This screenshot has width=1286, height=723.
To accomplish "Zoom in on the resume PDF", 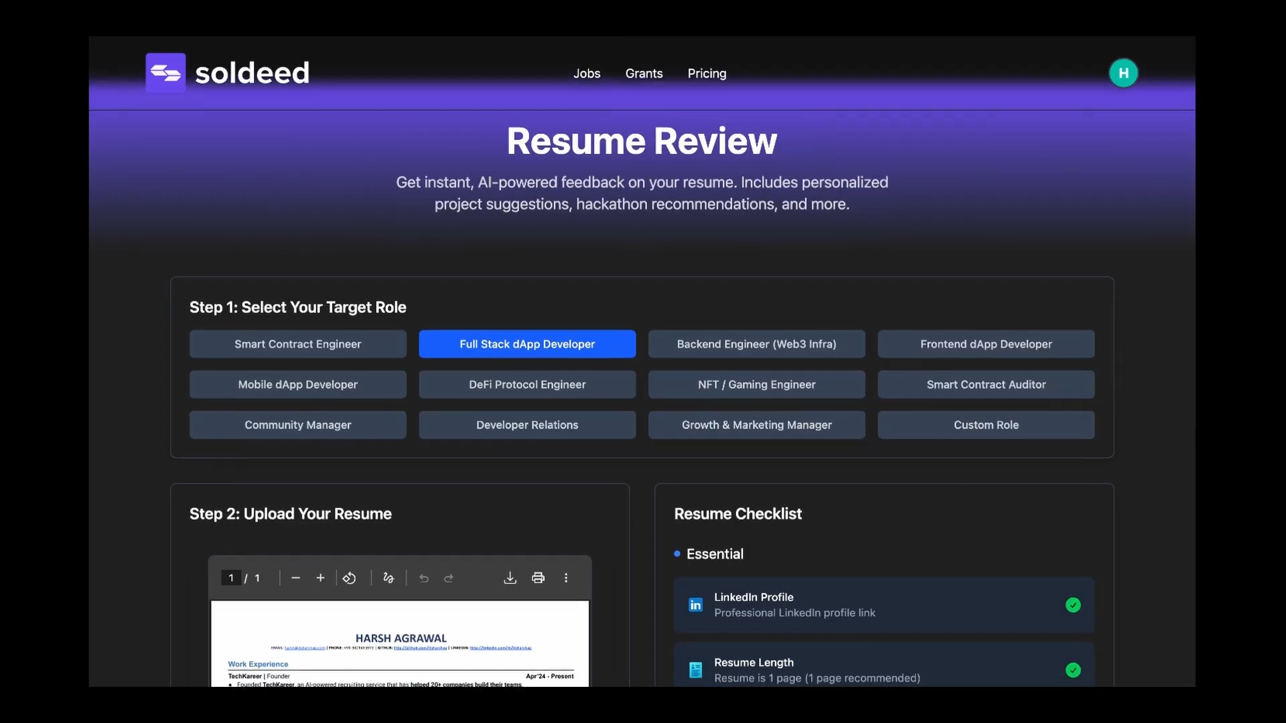I will [320, 578].
